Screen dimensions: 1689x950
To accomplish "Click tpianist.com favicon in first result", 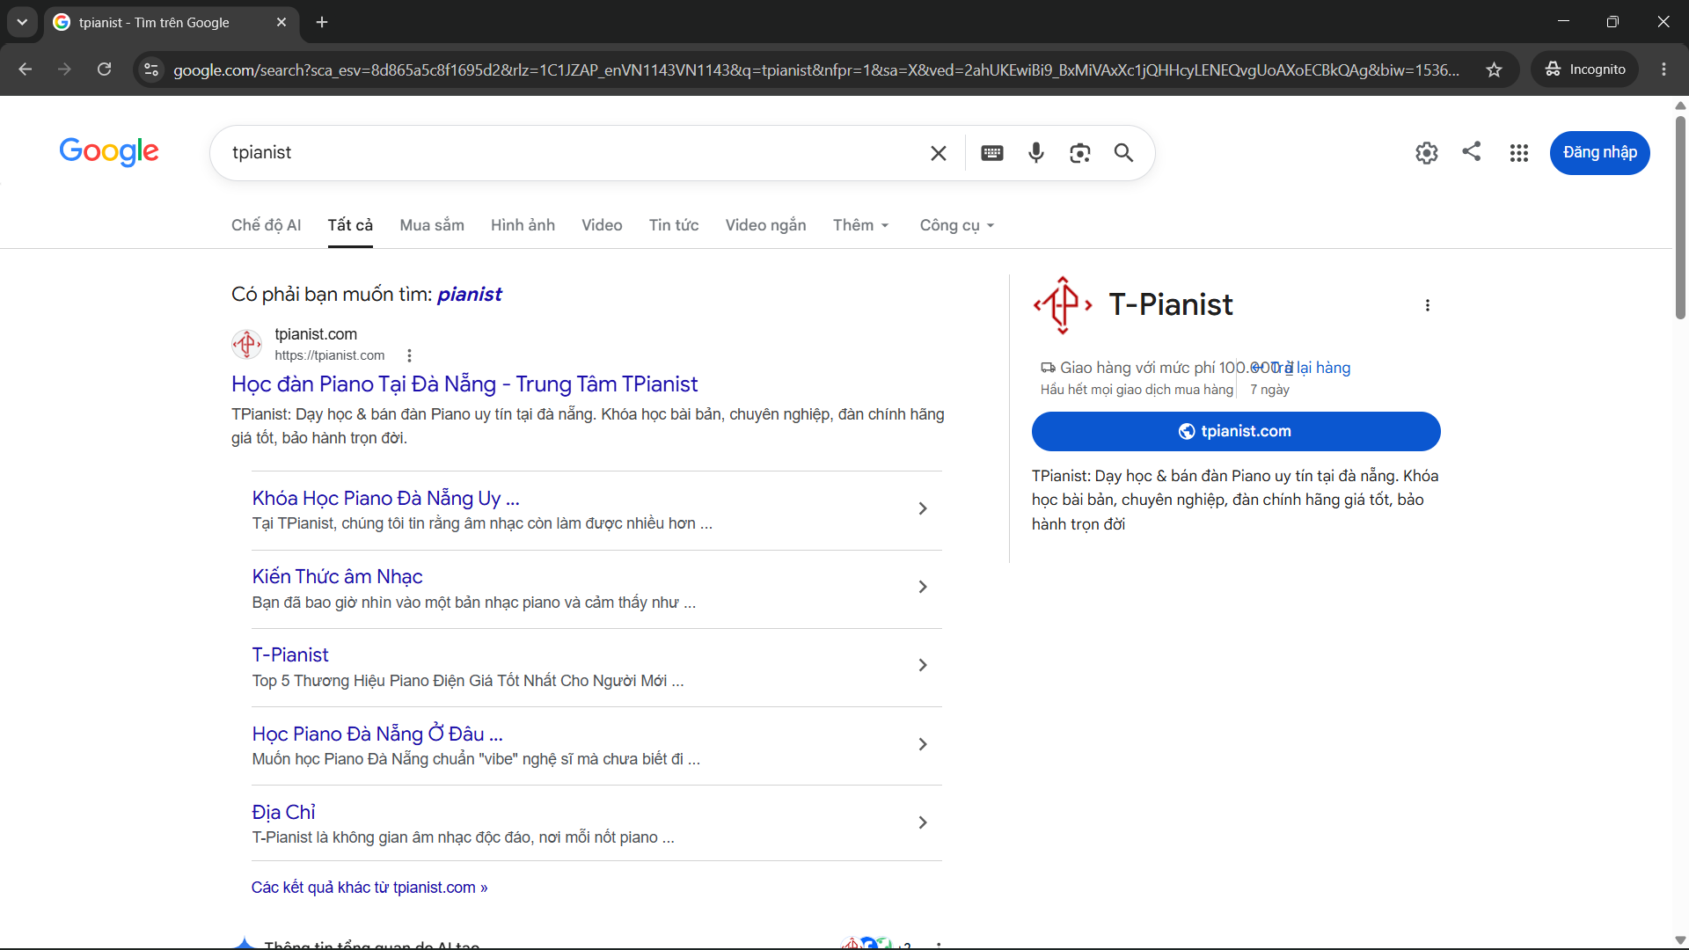I will [247, 344].
